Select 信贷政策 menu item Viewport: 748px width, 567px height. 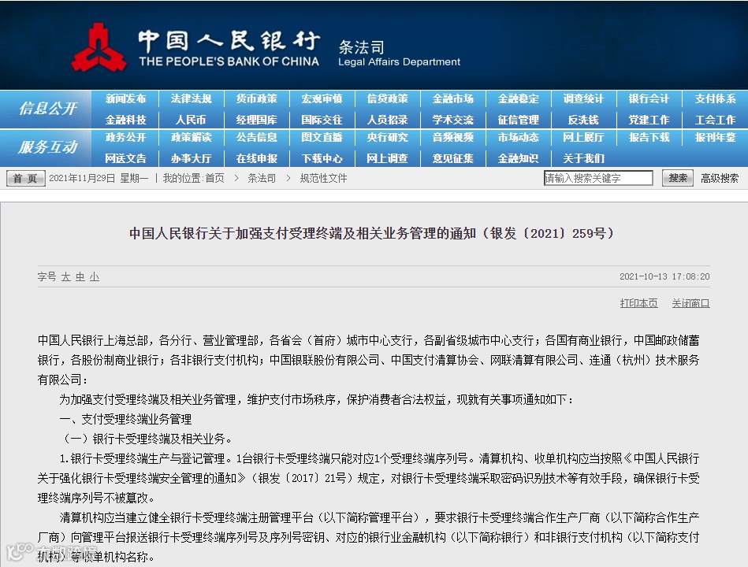click(x=387, y=98)
